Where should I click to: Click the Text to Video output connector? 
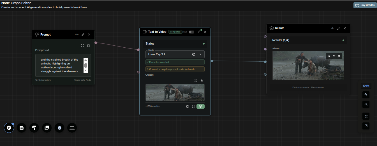click(x=212, y=61)
